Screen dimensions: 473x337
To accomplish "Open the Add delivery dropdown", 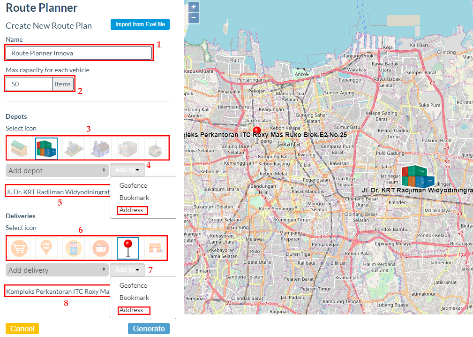I will 57,270.
